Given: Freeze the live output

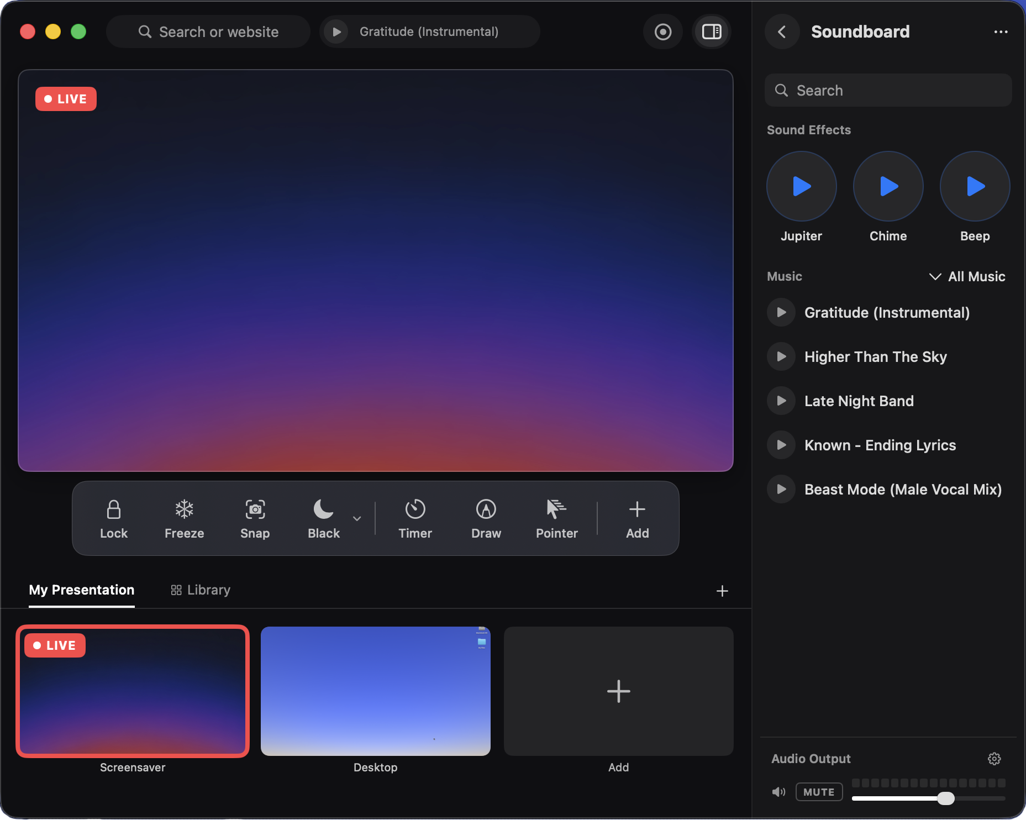Looking at the screenshot, I should [x=185, y=518].
